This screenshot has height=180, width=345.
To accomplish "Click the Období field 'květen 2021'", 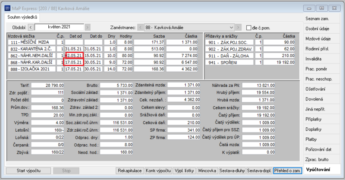I will (x=59, y=27).
